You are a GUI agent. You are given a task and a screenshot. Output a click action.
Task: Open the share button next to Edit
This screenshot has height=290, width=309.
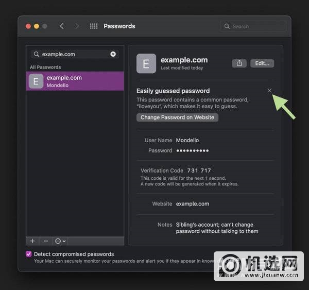click(239, 63)
